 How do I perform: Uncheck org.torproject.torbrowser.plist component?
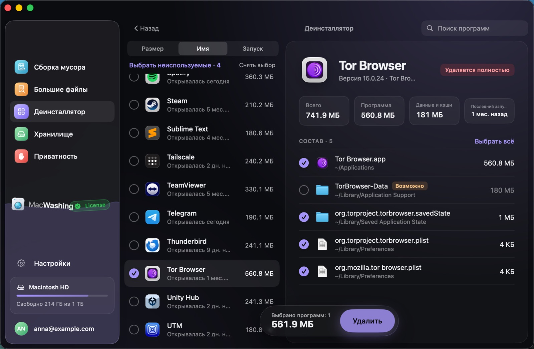click(304, 244)
